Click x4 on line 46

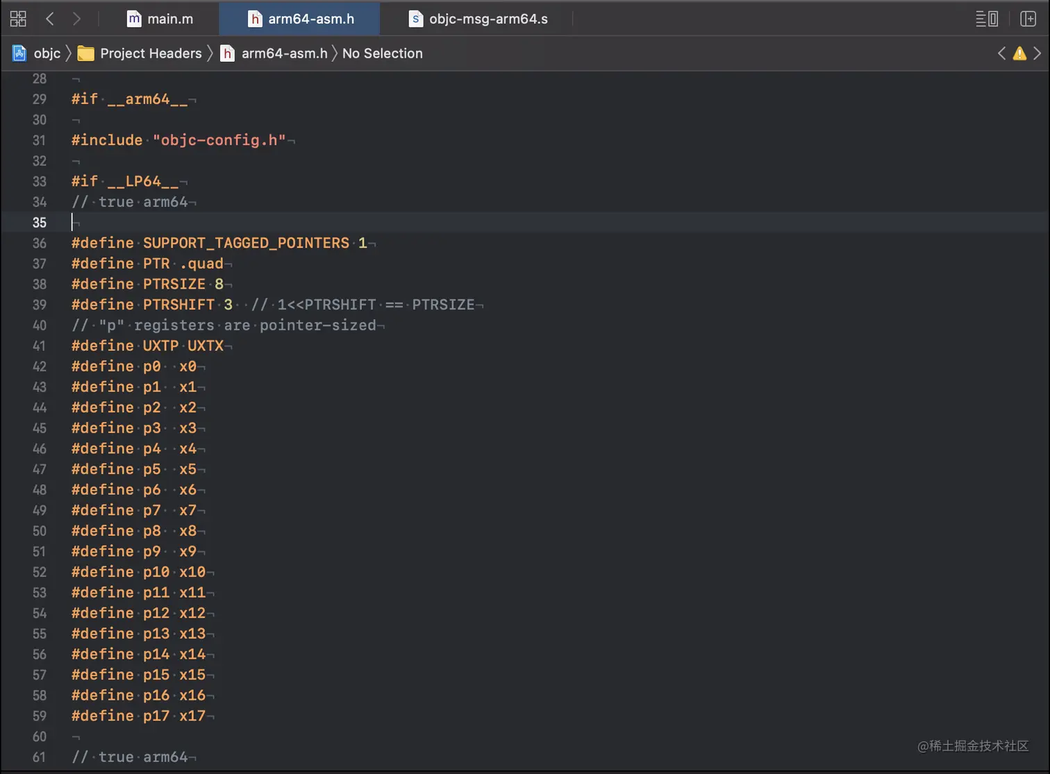click(187, 449)
